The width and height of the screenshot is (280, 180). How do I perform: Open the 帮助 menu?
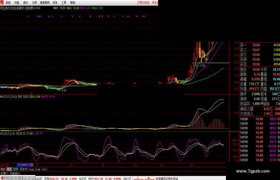pyautogui.click(x=73, y=3)
